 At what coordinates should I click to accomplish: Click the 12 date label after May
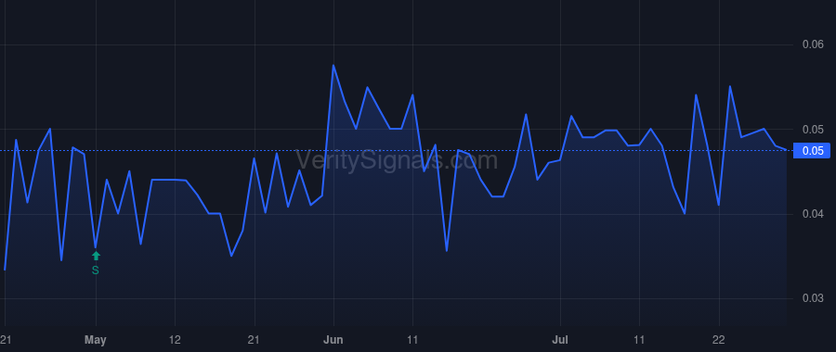click(x=175, y=340)
